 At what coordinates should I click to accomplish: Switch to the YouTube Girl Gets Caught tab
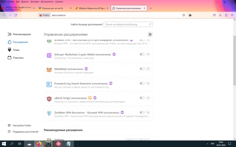click(x=18, y=8)
